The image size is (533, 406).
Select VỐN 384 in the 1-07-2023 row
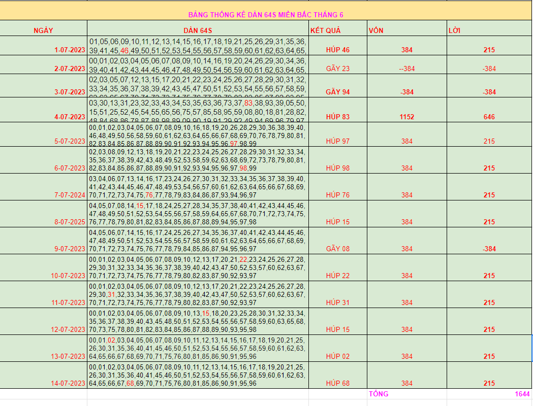(x=407, y=46)
